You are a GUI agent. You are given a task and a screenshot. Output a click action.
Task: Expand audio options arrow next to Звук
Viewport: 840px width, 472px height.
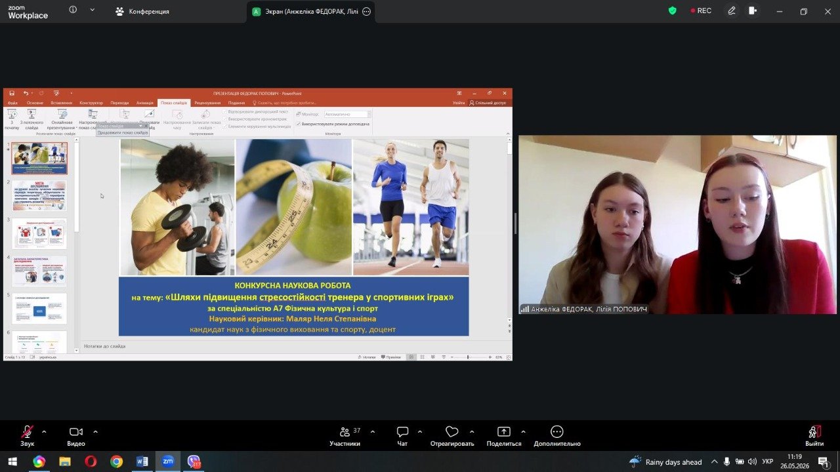click(44, 432)
